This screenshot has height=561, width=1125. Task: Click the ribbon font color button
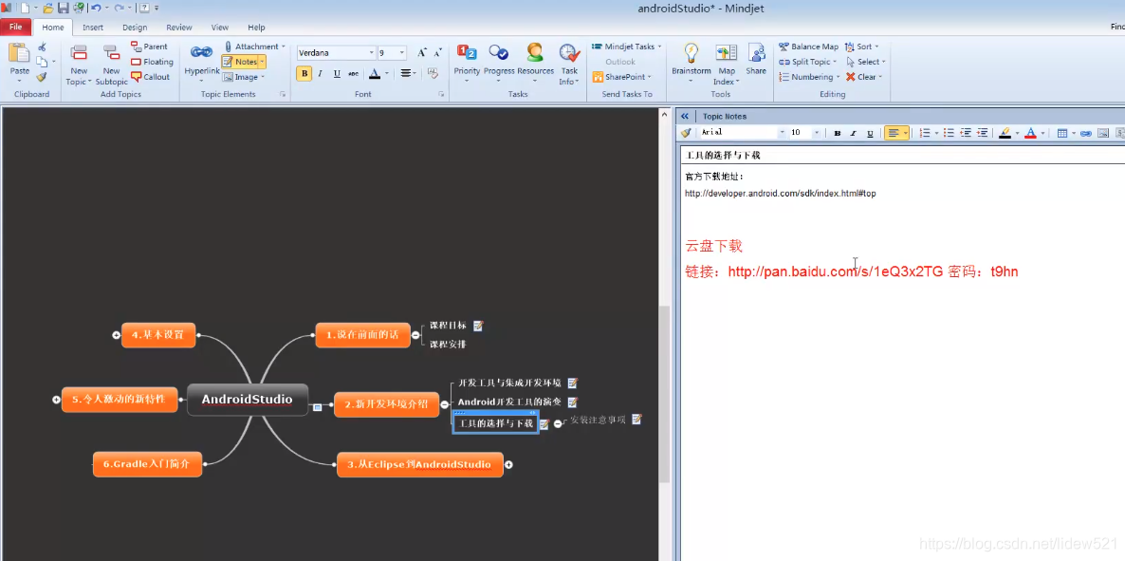[x=375, y=73]
